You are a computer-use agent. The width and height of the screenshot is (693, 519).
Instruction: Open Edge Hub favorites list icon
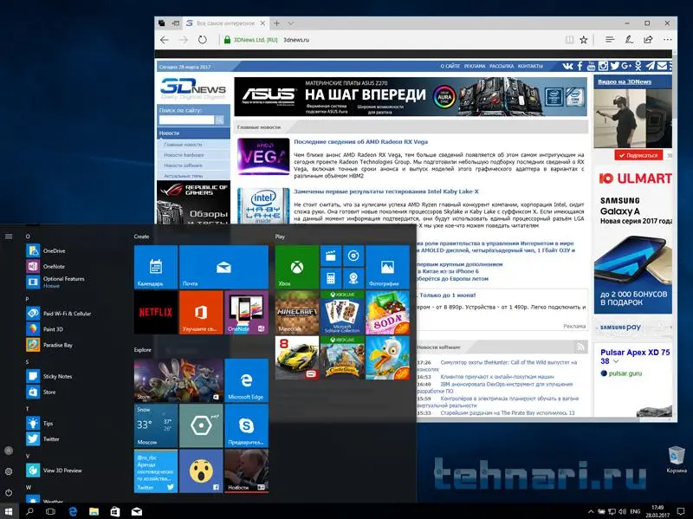pyautogui.click(x=610, y=40)
